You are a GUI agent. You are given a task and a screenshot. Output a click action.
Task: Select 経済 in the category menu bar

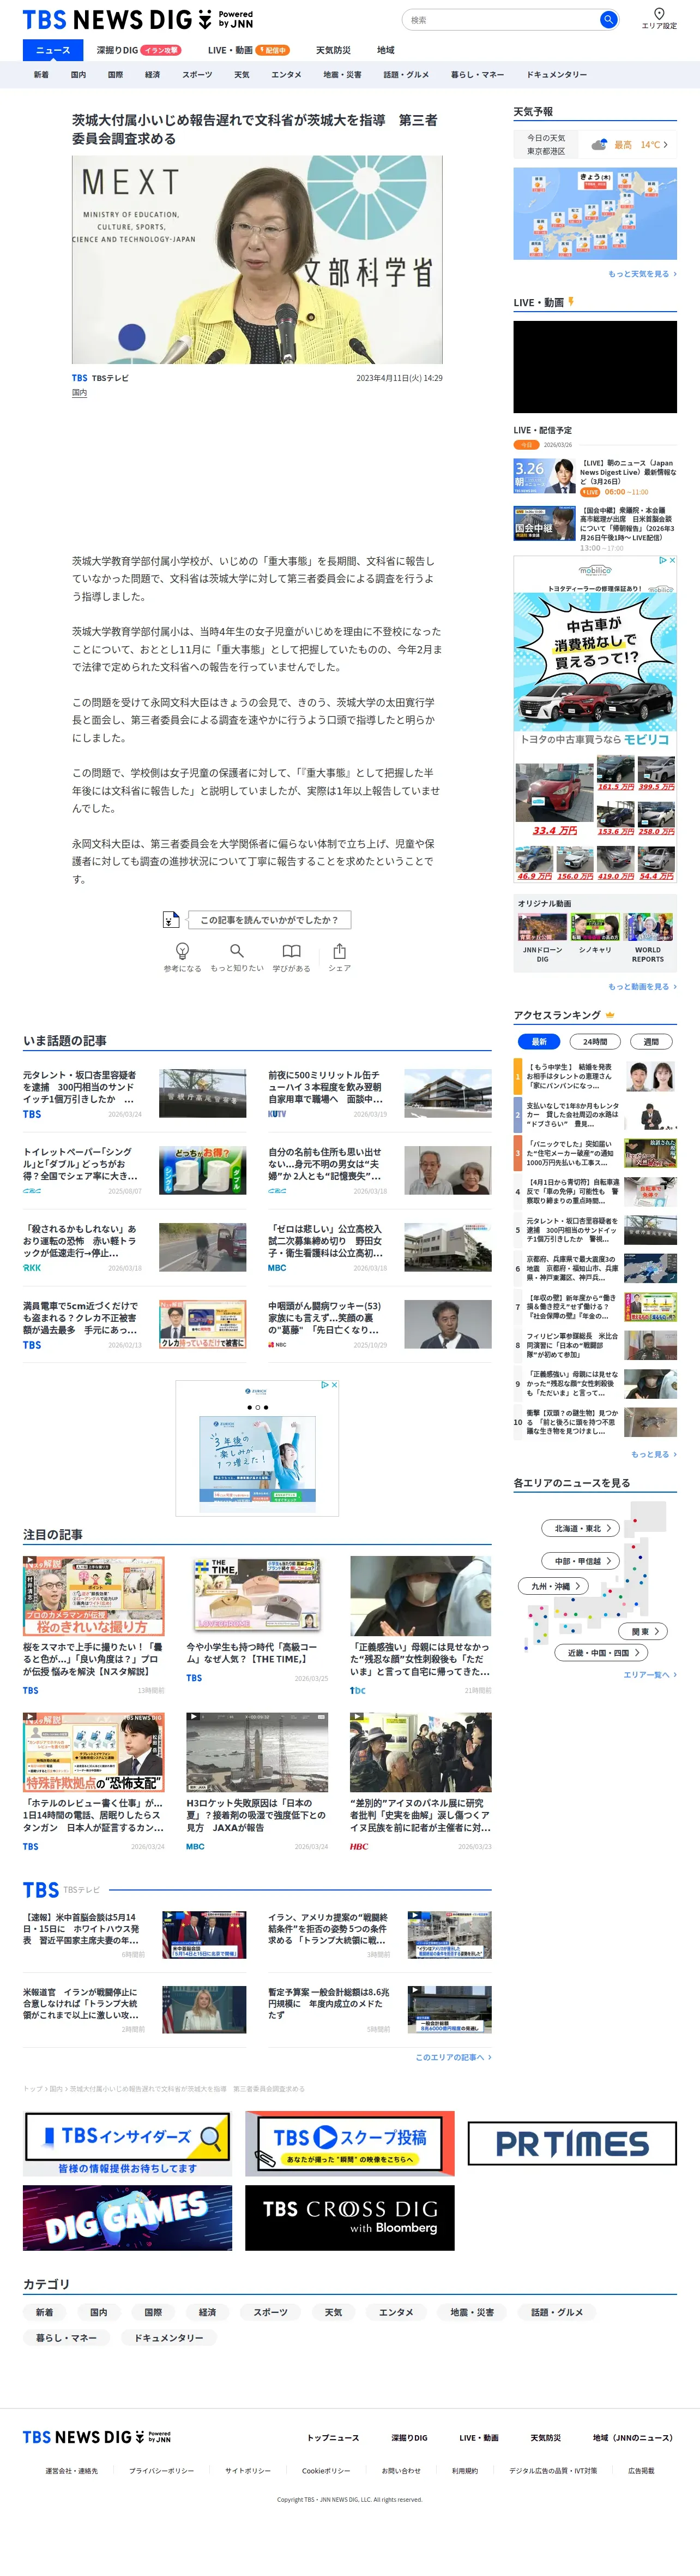153,75
